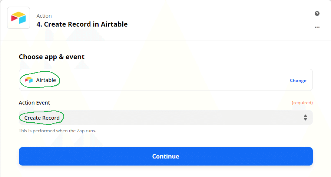The height and width of the screenshot is (177, 331).
Task: Click the helper text about when Zap runs
Action: pos(57,131)
